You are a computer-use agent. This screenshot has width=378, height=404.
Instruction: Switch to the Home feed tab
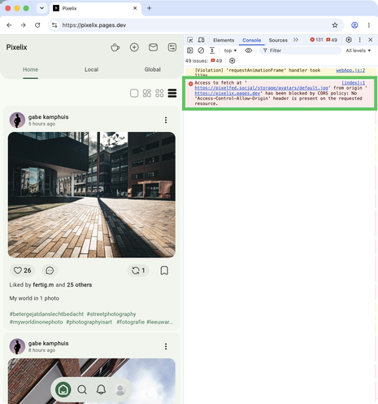click(x=30, y=69)
